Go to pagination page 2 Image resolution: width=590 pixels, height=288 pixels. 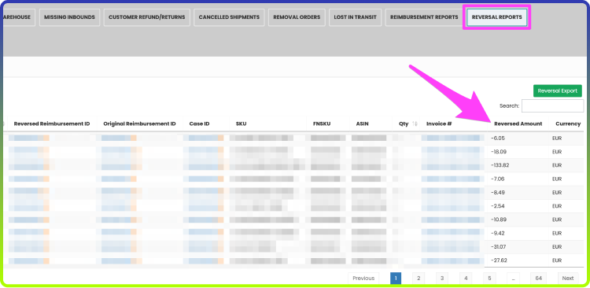pos(419,279)
